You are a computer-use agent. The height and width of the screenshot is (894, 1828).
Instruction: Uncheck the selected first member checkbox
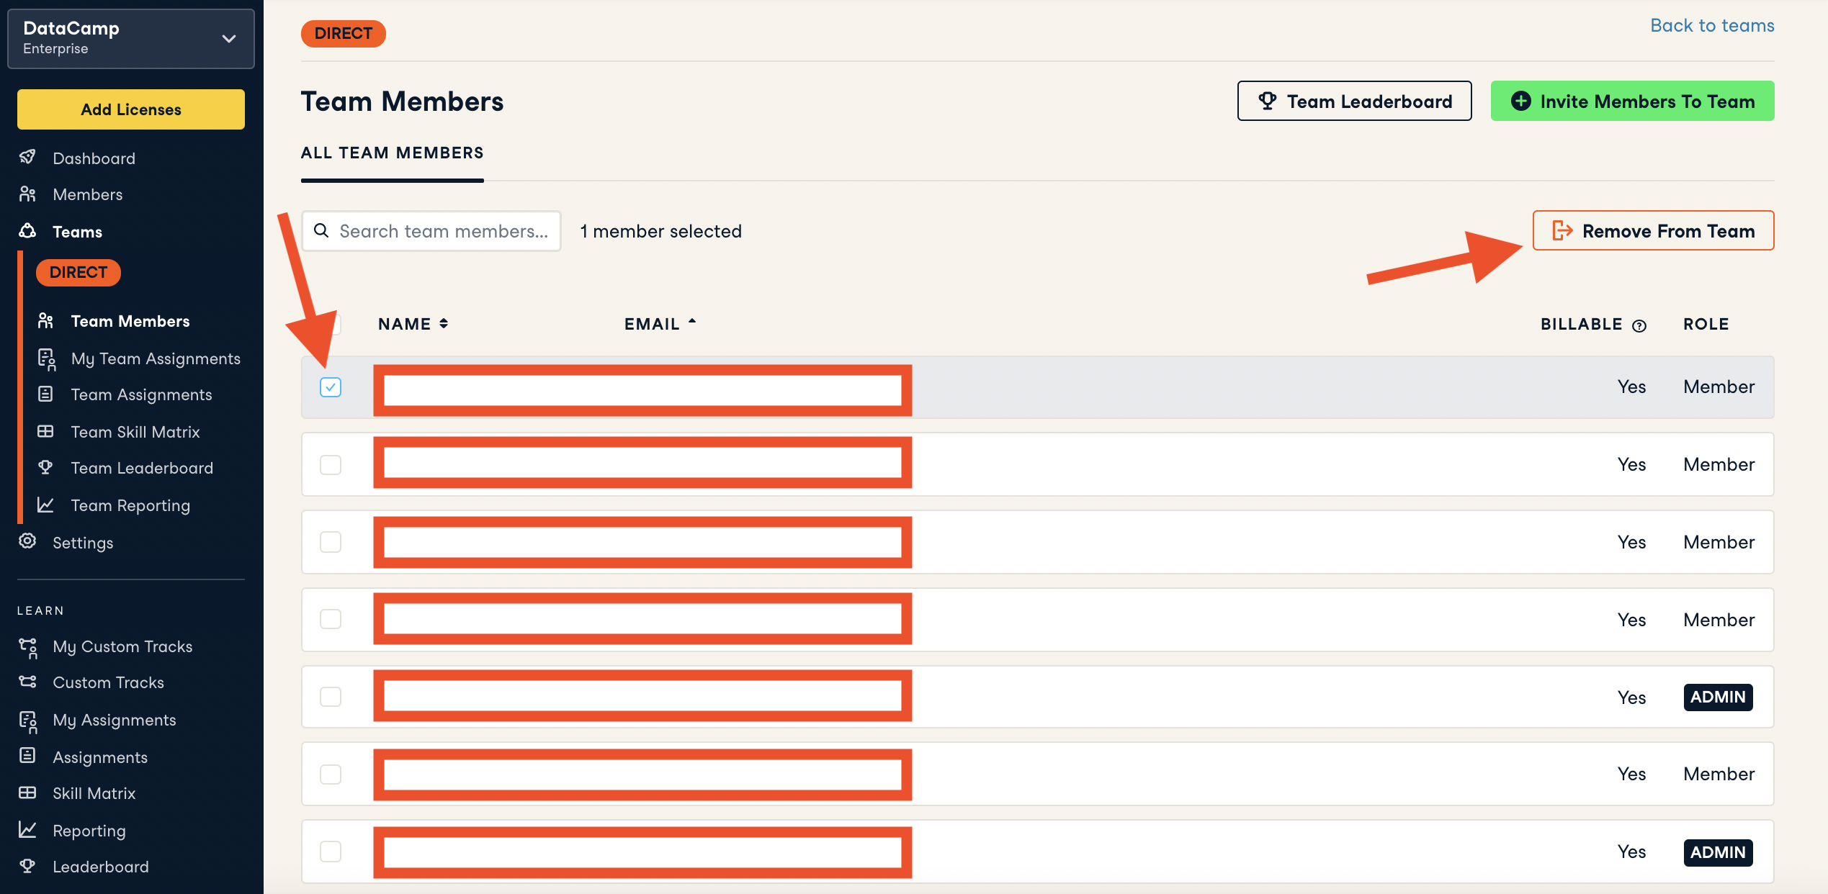(331, 387)
